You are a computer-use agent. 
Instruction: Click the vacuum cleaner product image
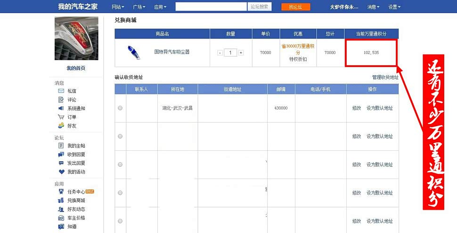pyautogui.click(x=134, y=53)
